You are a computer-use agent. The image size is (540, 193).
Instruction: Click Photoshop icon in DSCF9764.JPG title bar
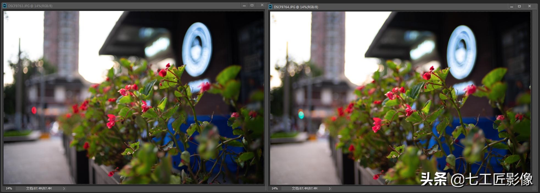[x=270, y=7]
